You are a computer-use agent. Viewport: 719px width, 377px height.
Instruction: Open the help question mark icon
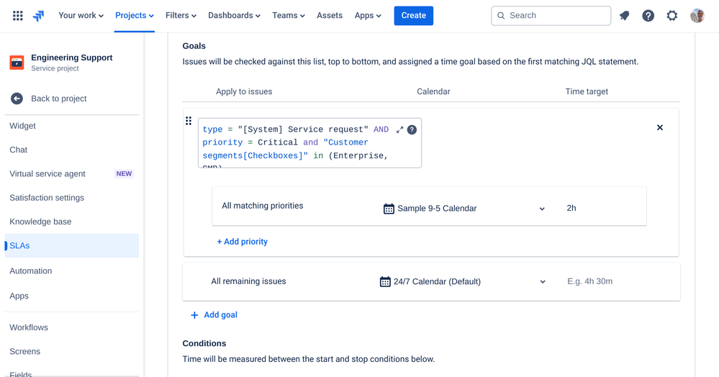648,16
